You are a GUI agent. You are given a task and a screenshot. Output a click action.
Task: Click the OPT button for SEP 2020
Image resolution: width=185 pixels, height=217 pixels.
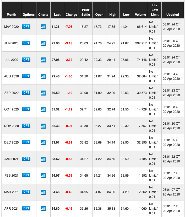pos(26,93)
